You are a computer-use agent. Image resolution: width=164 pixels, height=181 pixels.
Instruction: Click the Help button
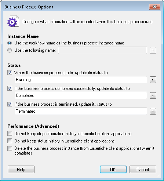[x=21, y=170]
